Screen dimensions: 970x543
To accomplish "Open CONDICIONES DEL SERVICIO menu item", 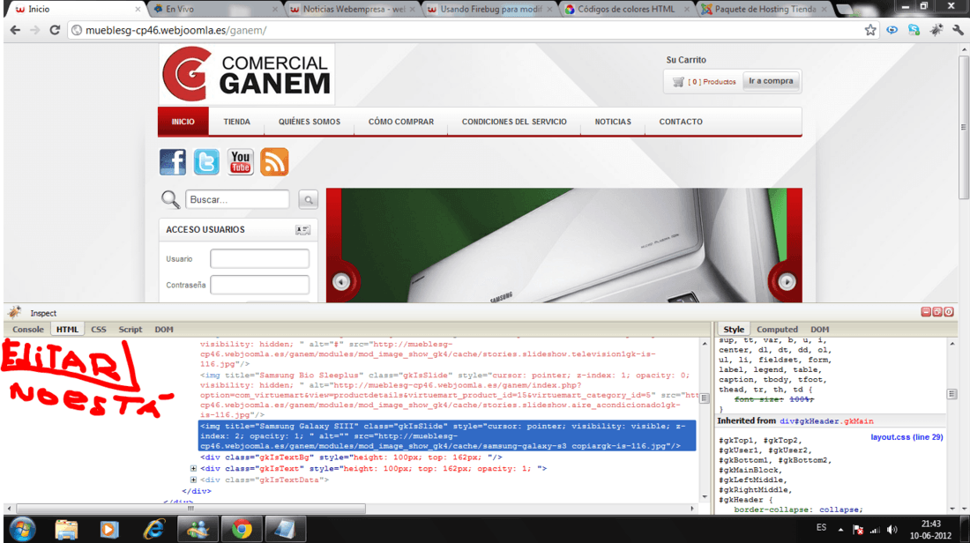I will [514, 122].
